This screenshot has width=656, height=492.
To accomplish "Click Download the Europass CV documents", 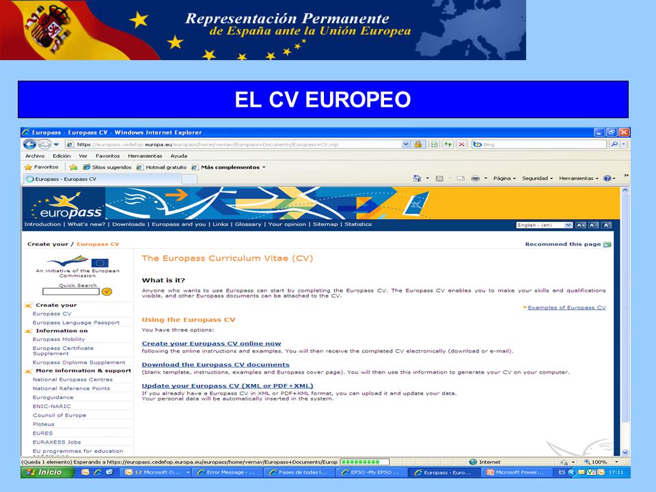I will coord(215,365).
